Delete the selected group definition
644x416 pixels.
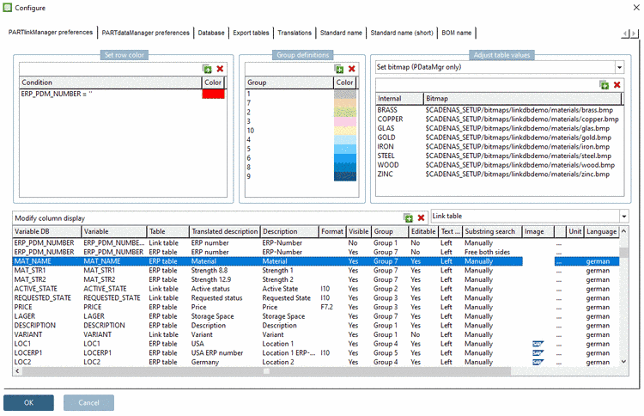point(351,69)
